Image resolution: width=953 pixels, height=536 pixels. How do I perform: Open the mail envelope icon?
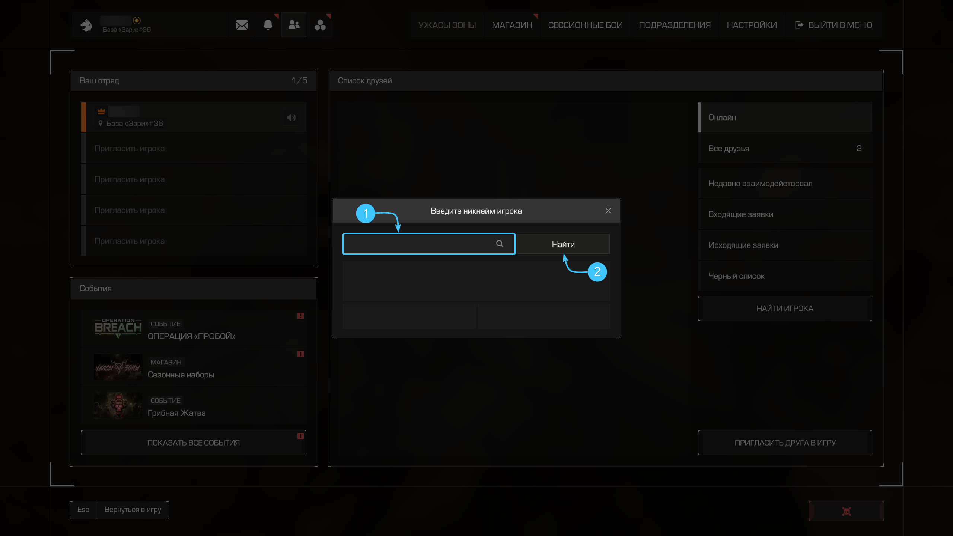point(242,25)
